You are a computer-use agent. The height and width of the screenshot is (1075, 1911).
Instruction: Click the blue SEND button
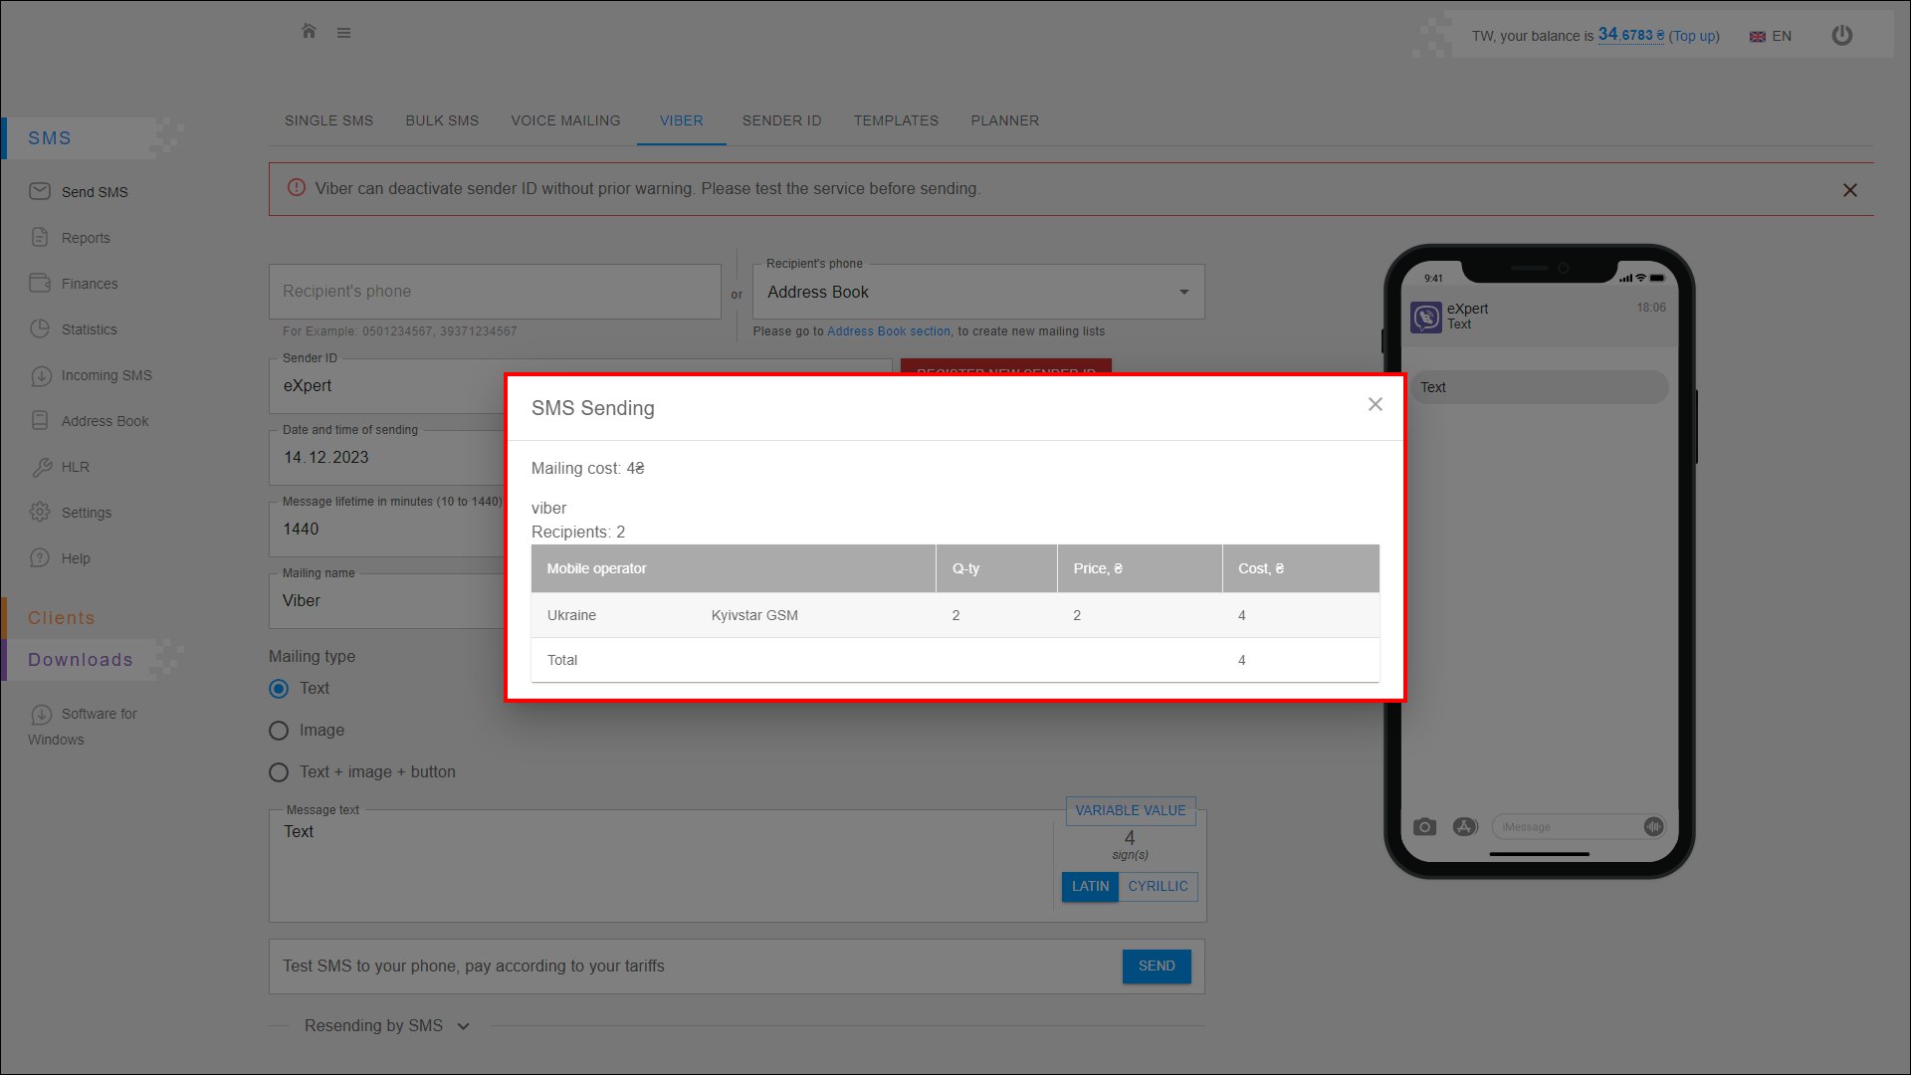point(1156,967)
